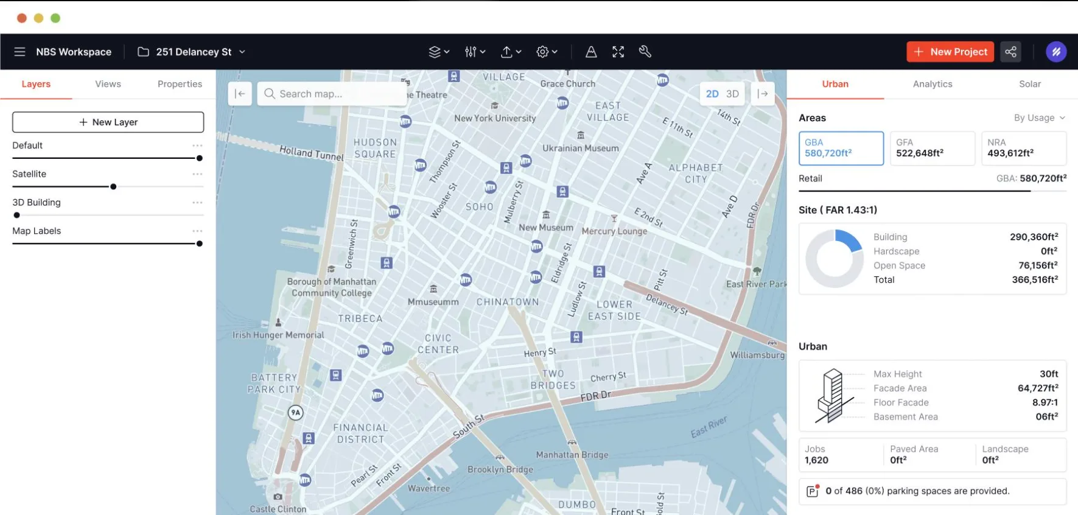Open the purple user avatar

click(1056, 52)
